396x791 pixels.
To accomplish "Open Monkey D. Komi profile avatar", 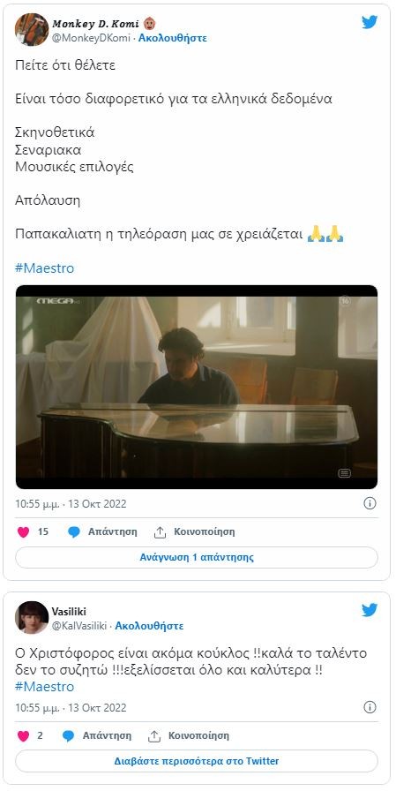I will click(32, 30).
